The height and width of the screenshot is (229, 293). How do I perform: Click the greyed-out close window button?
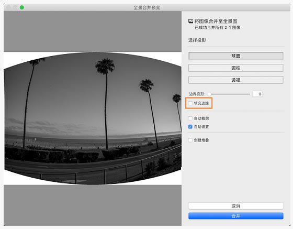[x=8, y=7]
